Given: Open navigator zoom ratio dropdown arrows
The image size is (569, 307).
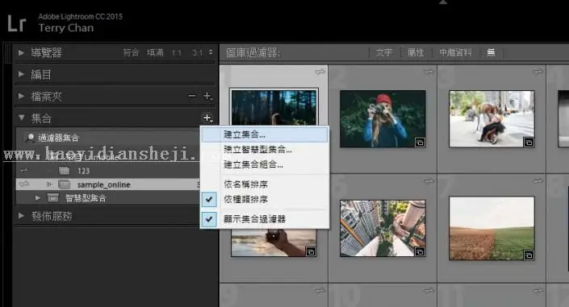Looking at the screenshot, I should [x=211, y=52].
